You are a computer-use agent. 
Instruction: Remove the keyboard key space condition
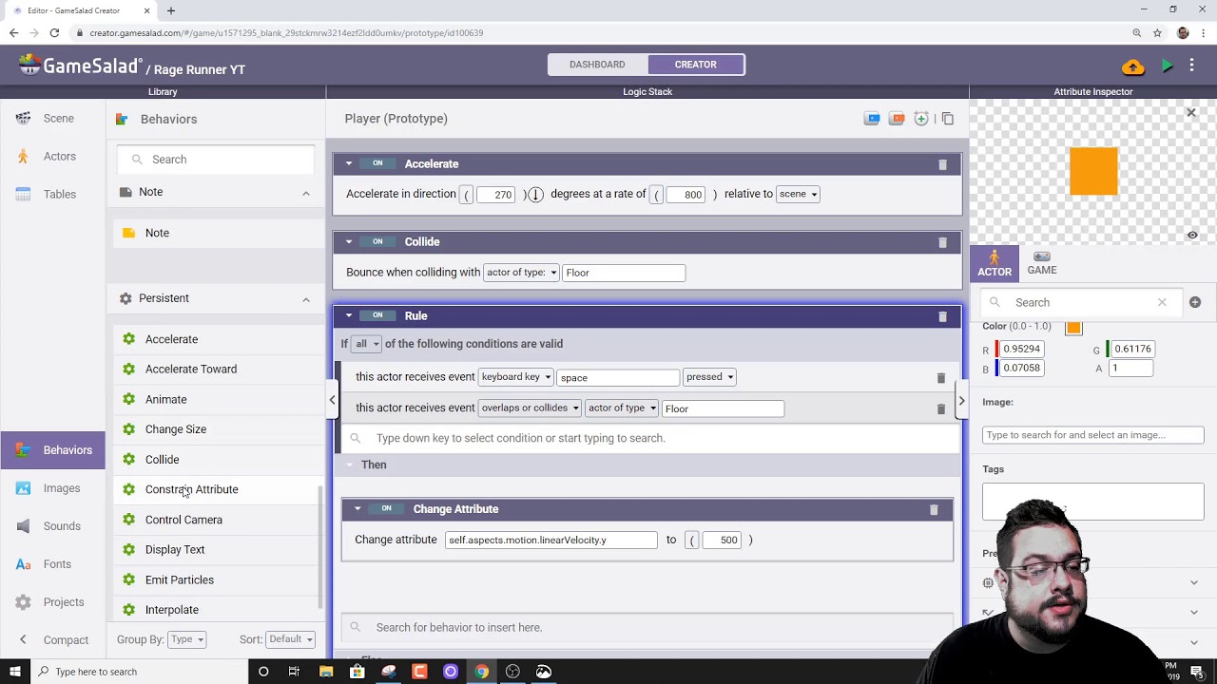(940, 378)
